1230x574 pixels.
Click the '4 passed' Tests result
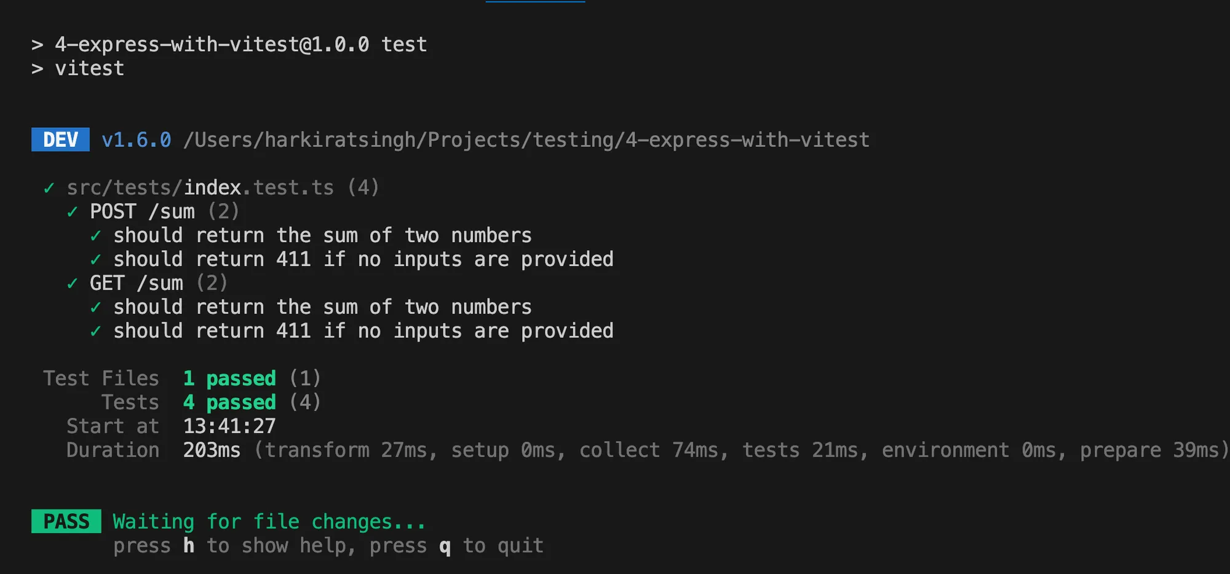click(x=229, y=403)
